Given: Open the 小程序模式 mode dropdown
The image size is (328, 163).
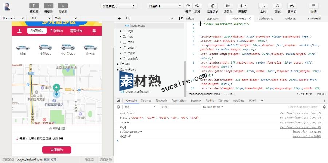Looking at the screenshot, I should tap(119, 6).
